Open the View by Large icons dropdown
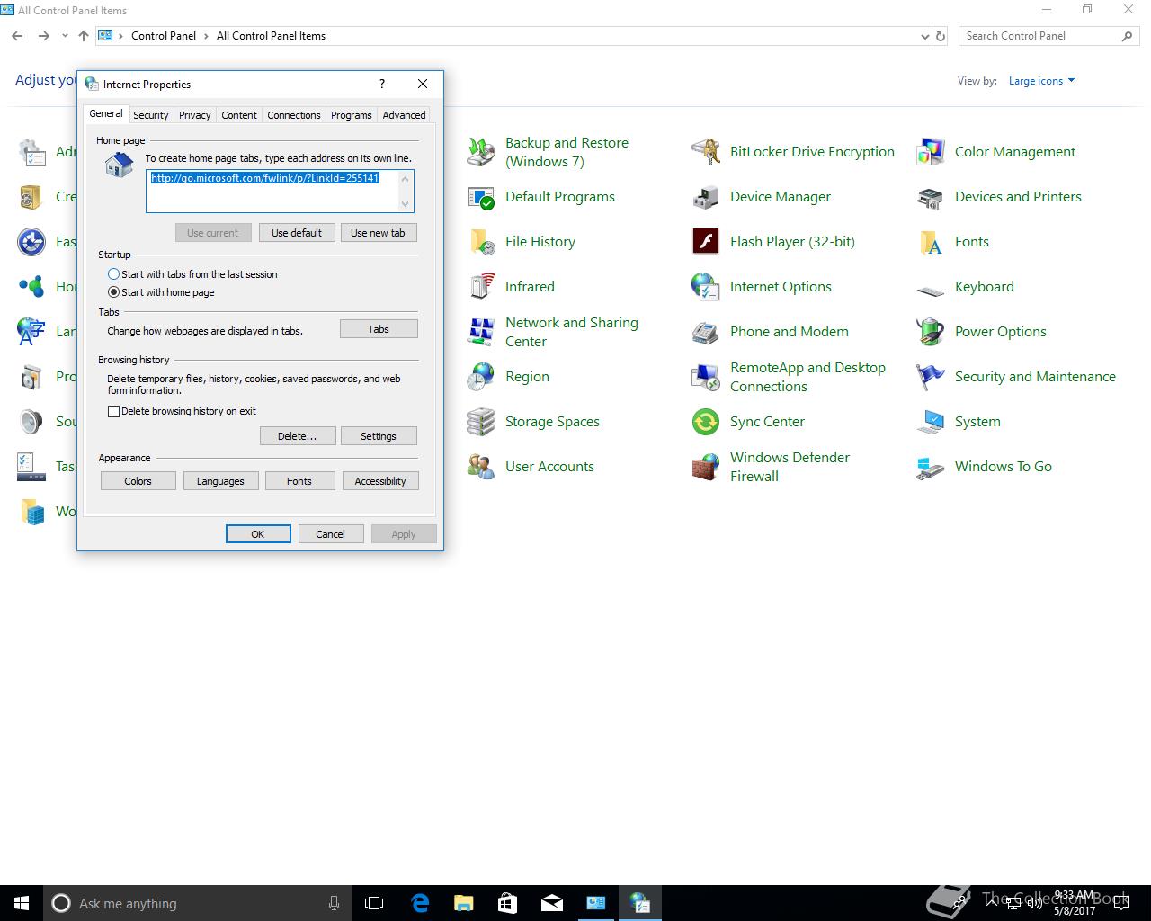The height and width of the screenshot is (921, 1151). 1041,81
